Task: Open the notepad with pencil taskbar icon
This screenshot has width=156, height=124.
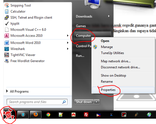Action: 61,114
